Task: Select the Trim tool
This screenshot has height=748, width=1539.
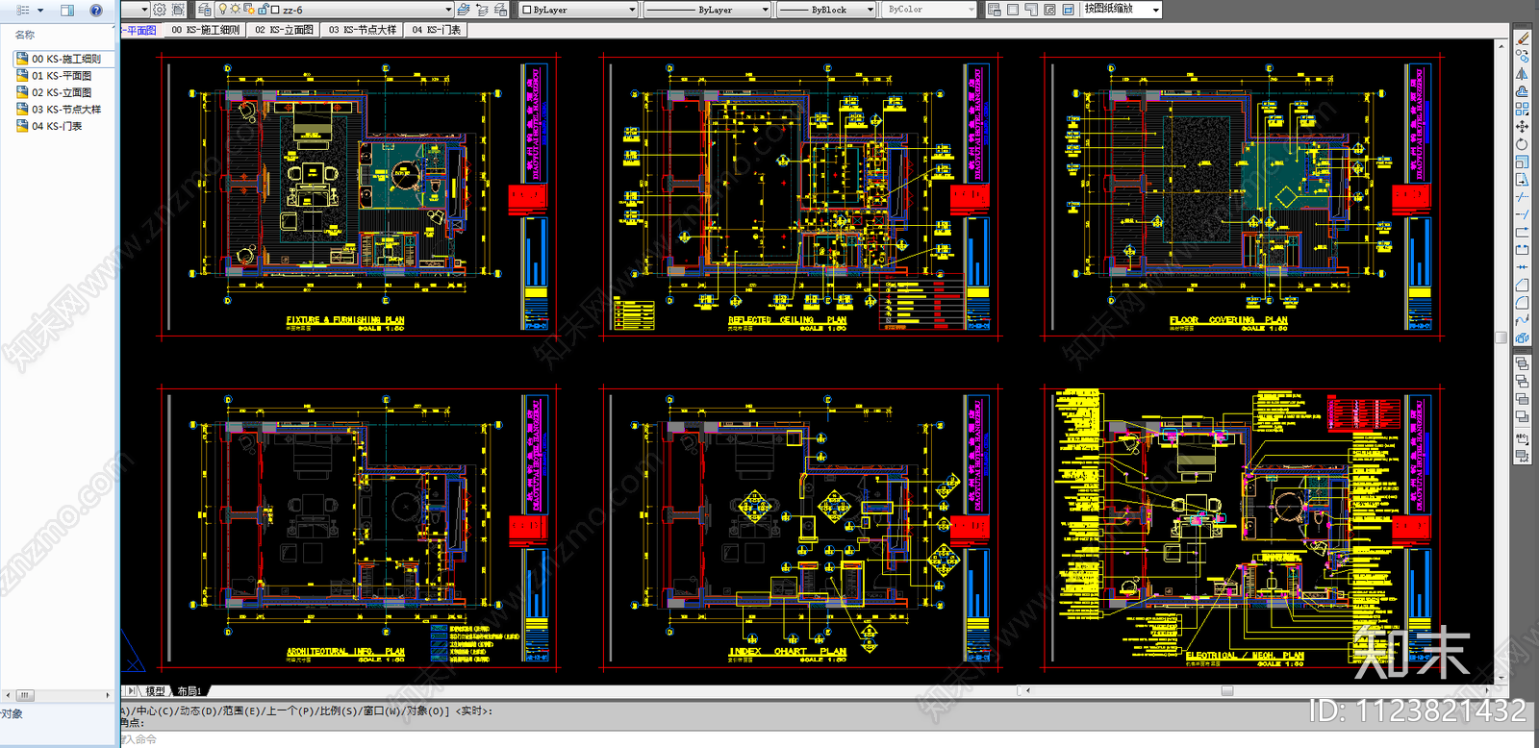Action: (x=1522, y=197)
